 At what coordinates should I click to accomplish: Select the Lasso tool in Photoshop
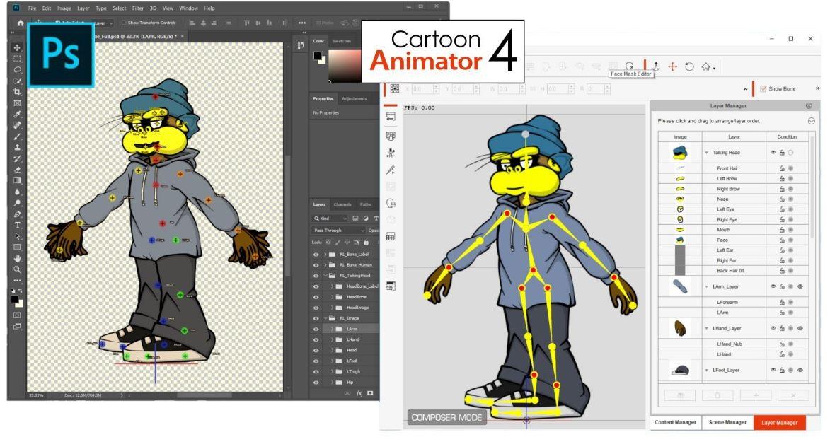pos(17,70)
